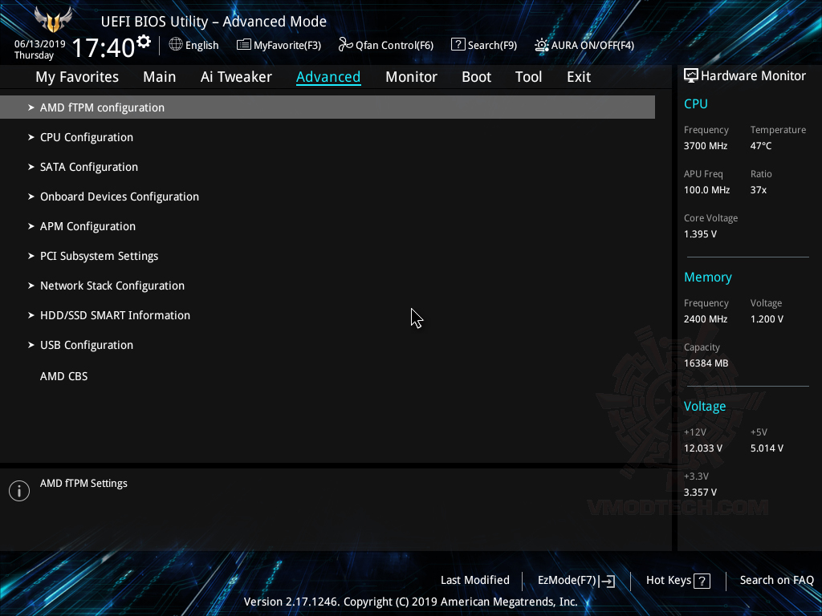Switch to EzMode(F7) label
The image size is (822, 616).
point(567,581)
